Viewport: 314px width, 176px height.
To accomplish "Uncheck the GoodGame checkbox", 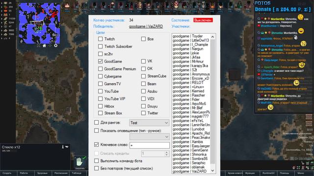I will click(x=100, y=61).
